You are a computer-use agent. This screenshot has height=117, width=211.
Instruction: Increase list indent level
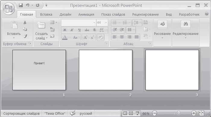coord(122,30)
